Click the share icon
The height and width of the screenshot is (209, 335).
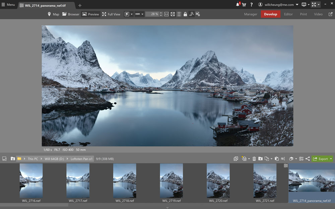[308, 159]
